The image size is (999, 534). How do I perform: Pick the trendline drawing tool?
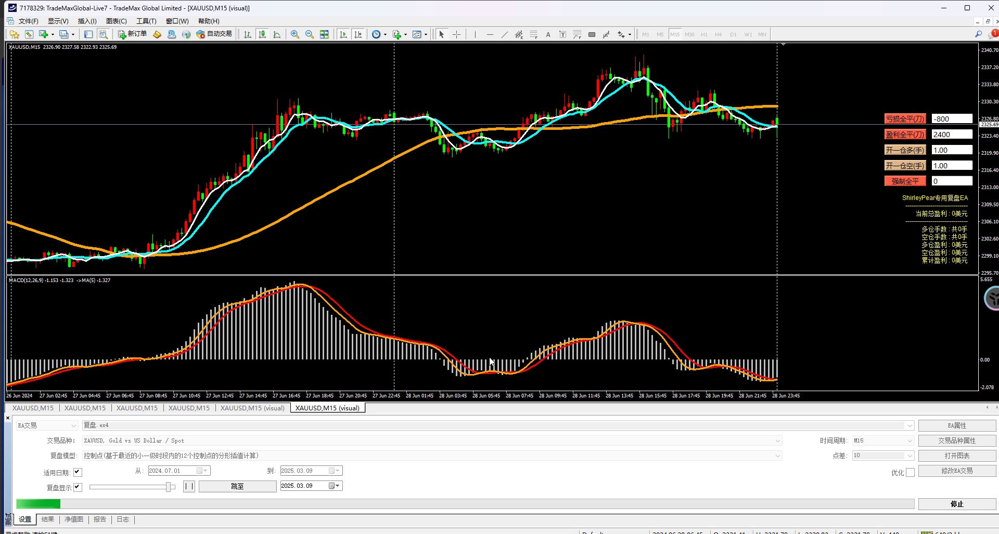click(504, 34)
